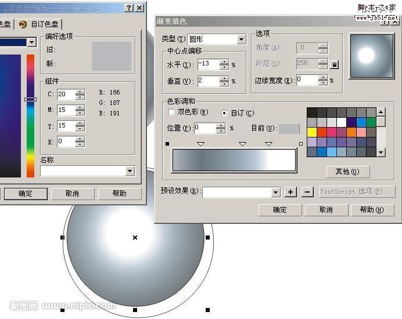Switch to the custom palette tab
Viewport: 402px width, 319px height.
(x=38, y=24)
